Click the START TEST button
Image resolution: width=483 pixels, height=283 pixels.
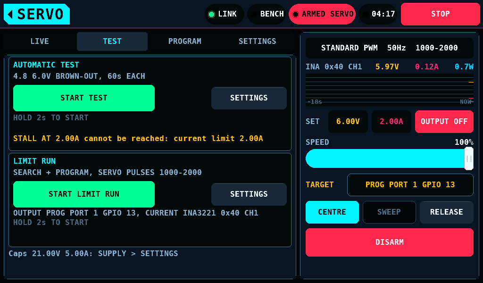tap(84, 98)
